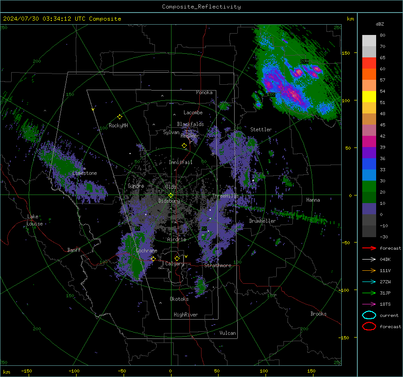Image resolution: width=403 pixels, height=377 pixels.
Task: Click the yellow diamond marker right of Cochrane
Action: [153, 259]
